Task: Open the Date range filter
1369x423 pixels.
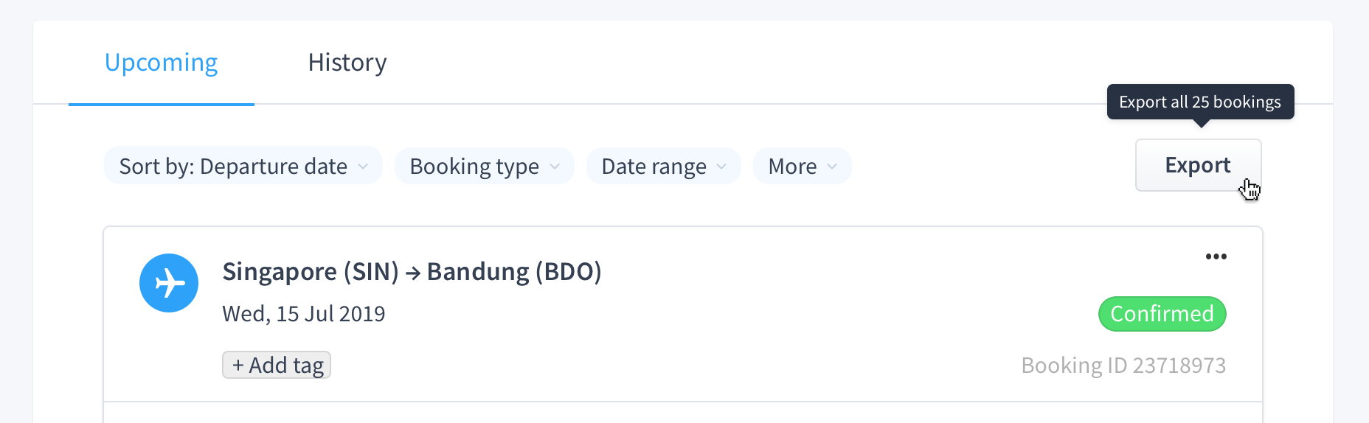Action: pyautogui.click(x=664, y=166)
